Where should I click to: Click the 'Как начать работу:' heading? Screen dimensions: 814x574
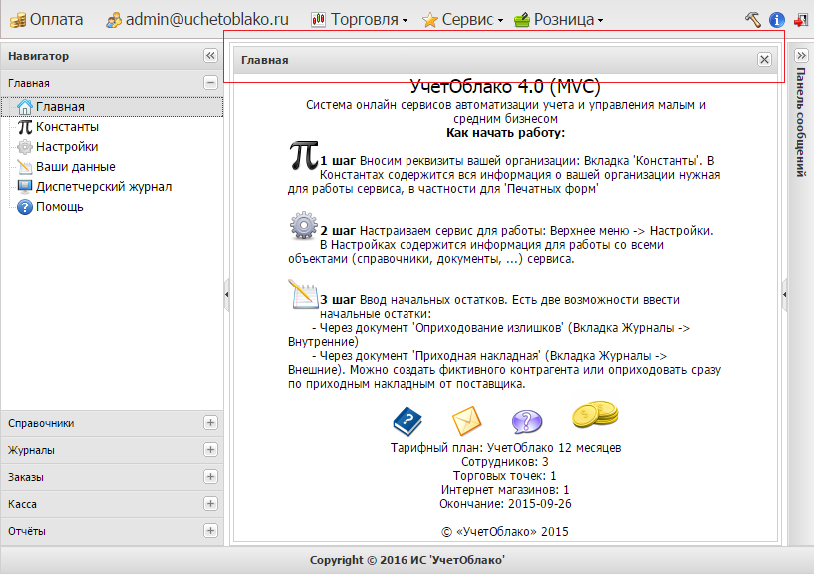click(505, 133)
